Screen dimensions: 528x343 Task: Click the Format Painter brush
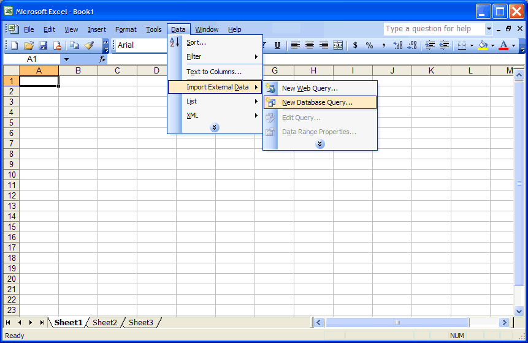(89, 45)
